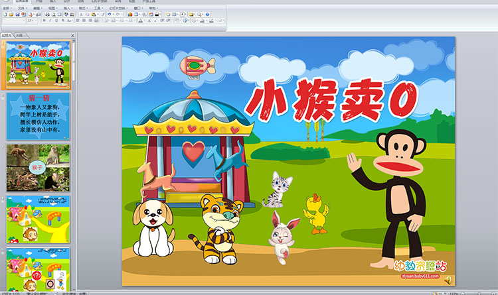Save the presentation using the floppy disk icon
498x295 pixels.
point(17,15)
